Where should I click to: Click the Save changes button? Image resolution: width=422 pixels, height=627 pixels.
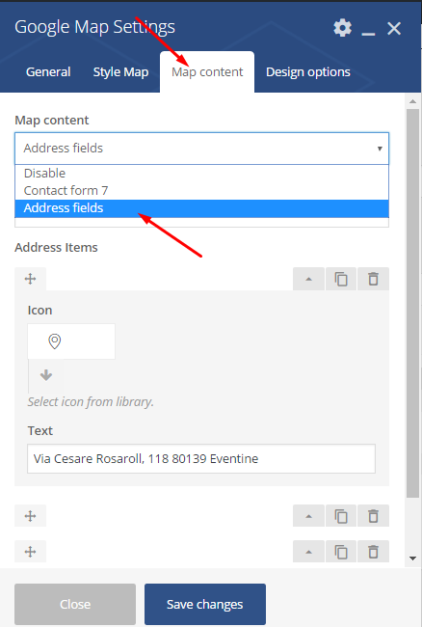point(205,604)
